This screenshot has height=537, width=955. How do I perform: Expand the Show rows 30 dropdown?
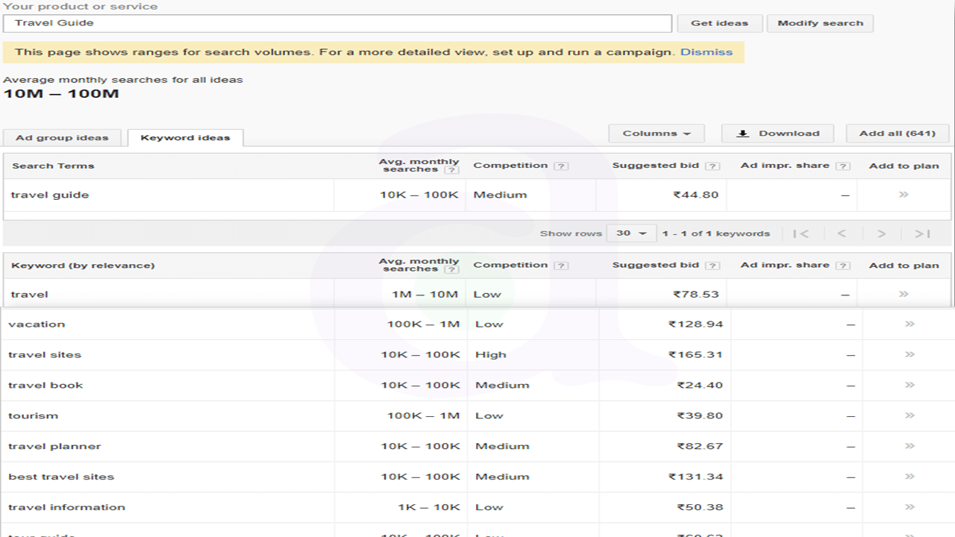[631, 233]
